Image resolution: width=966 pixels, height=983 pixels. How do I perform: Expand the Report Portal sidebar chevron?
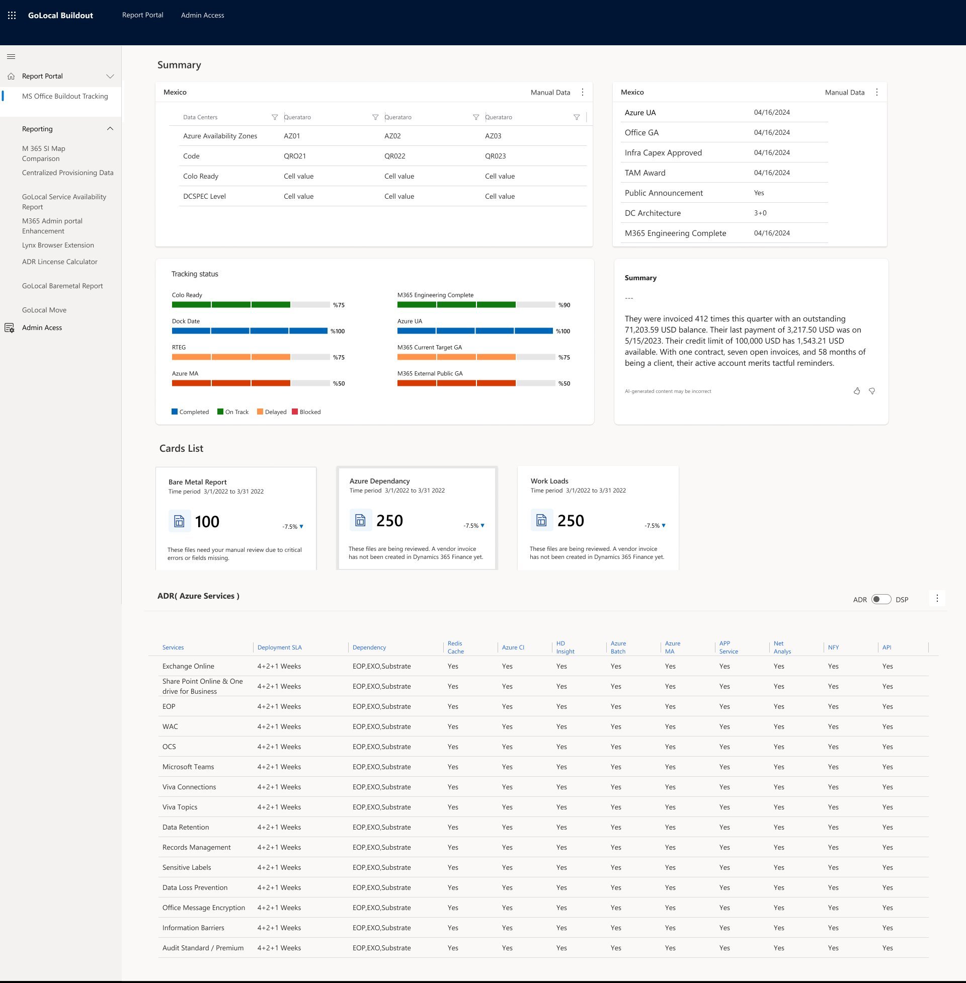[x=110, y=76]
